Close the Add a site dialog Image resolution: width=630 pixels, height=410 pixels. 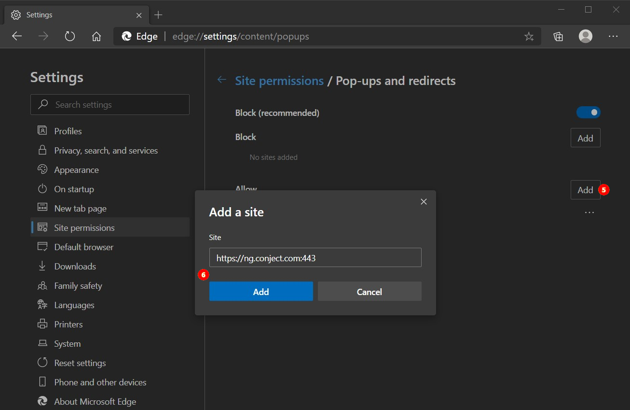click(424, 202)
